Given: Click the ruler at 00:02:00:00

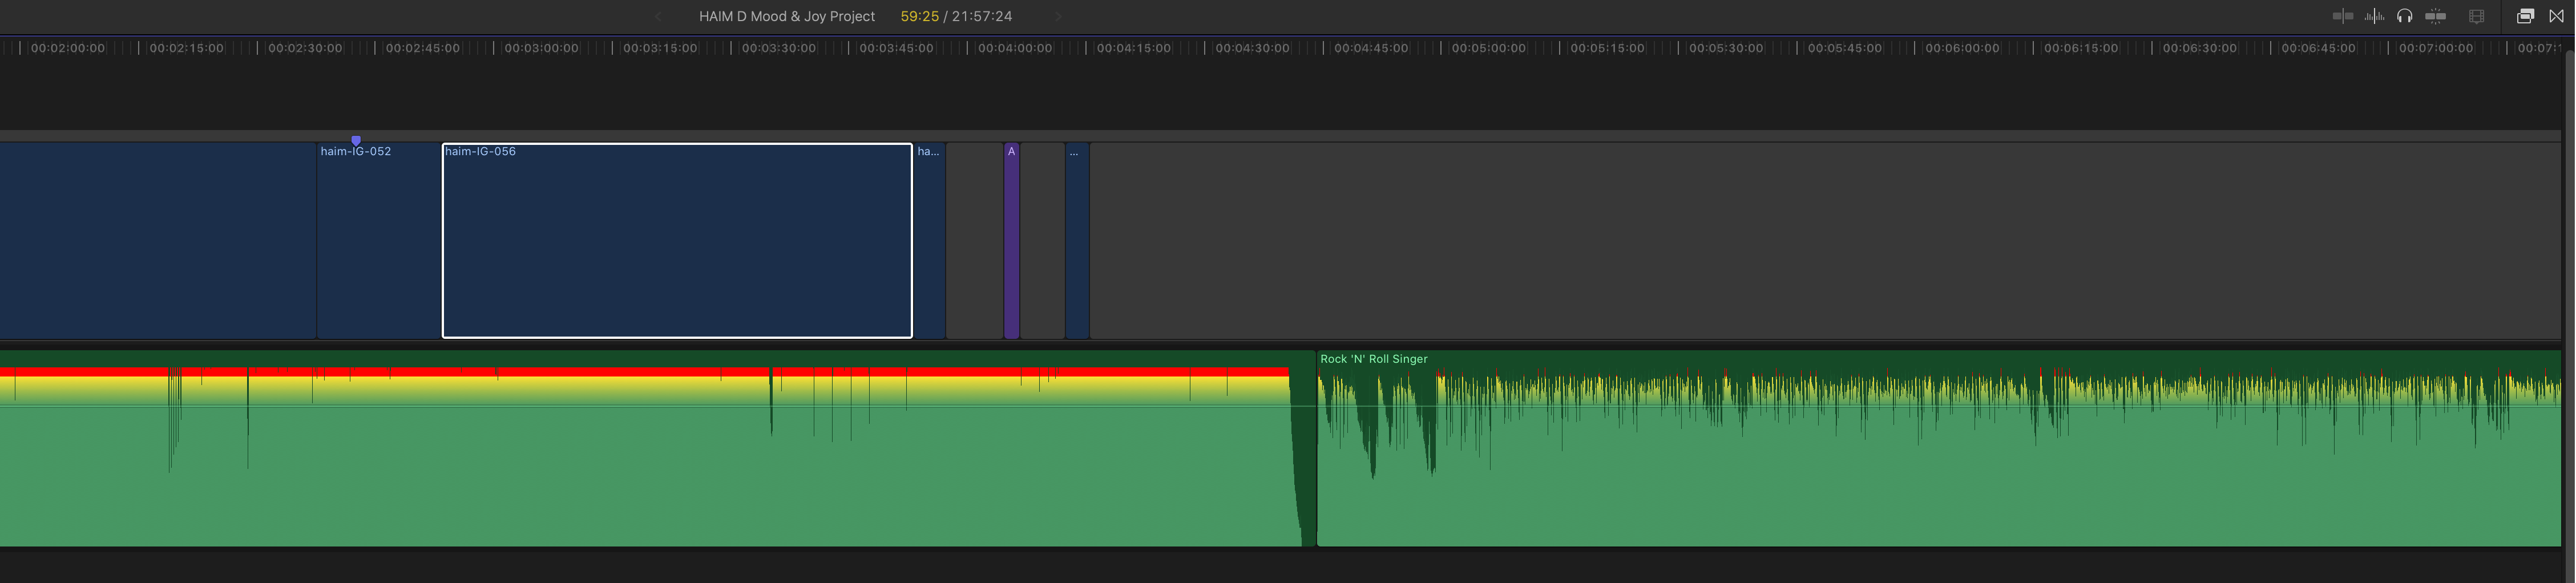Looking at the screenshot, I should (68, 48).
